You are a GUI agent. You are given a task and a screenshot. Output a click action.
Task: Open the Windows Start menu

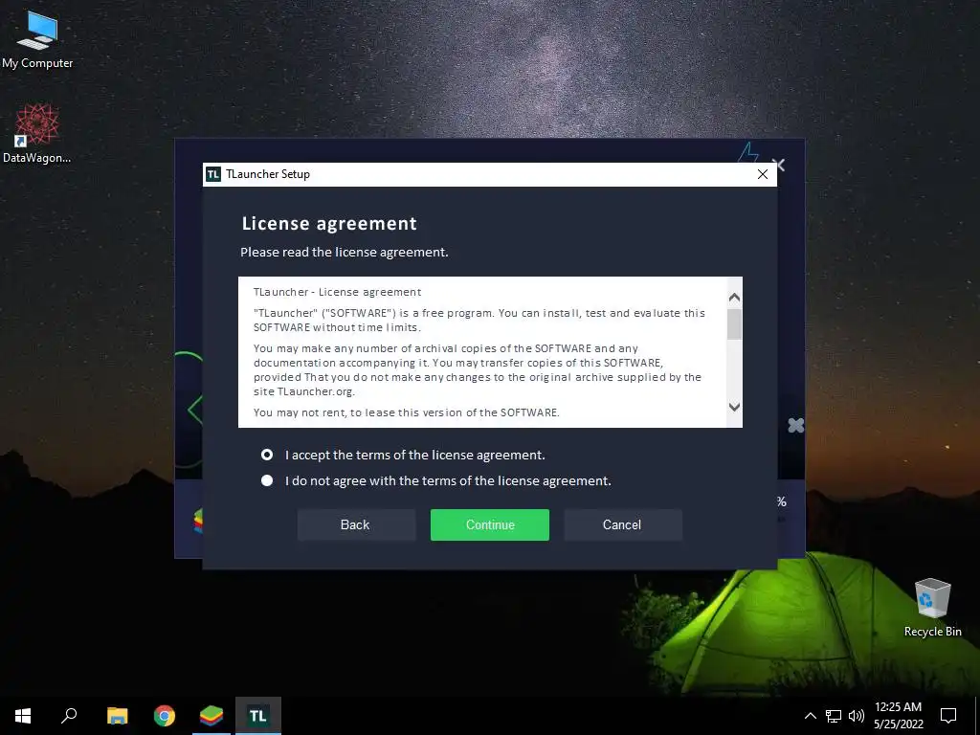[23, 716]
